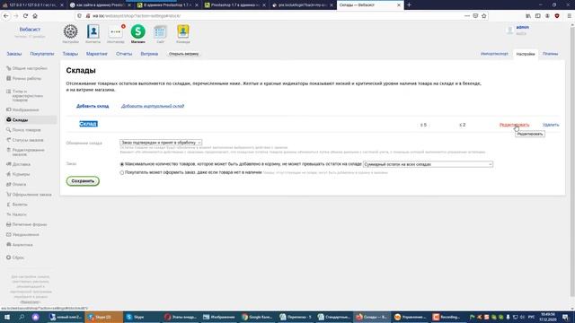
Task: Click the red shield extension icon
Action: [x=557, y=16]
